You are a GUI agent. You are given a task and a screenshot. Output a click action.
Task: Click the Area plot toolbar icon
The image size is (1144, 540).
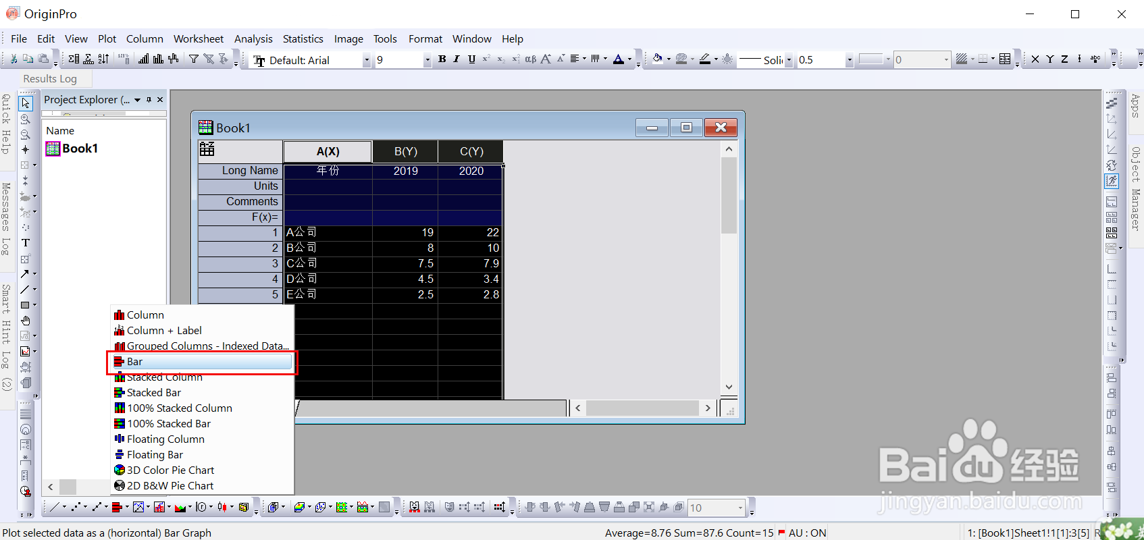click(180, 507)
